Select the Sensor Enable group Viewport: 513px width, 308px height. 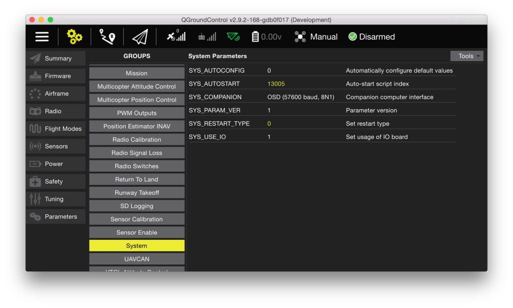coord(137,232)
